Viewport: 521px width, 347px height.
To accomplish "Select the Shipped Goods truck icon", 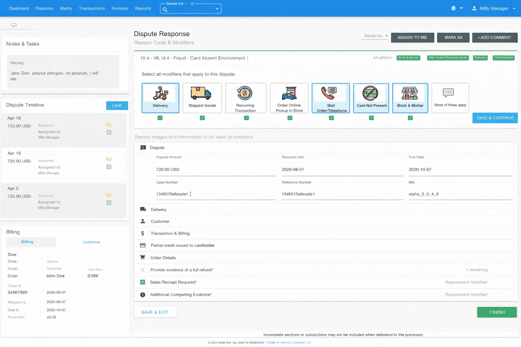I will (x=201, y=93).
